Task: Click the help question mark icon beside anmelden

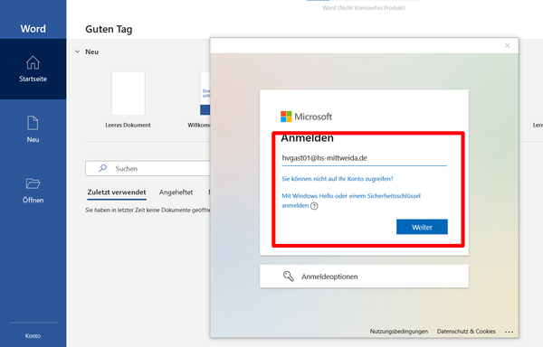Action: 314,206
